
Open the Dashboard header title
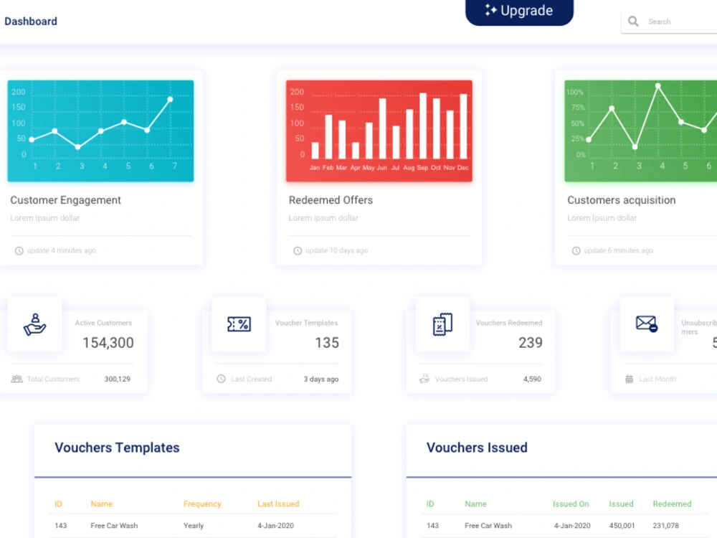click(31, 22)
